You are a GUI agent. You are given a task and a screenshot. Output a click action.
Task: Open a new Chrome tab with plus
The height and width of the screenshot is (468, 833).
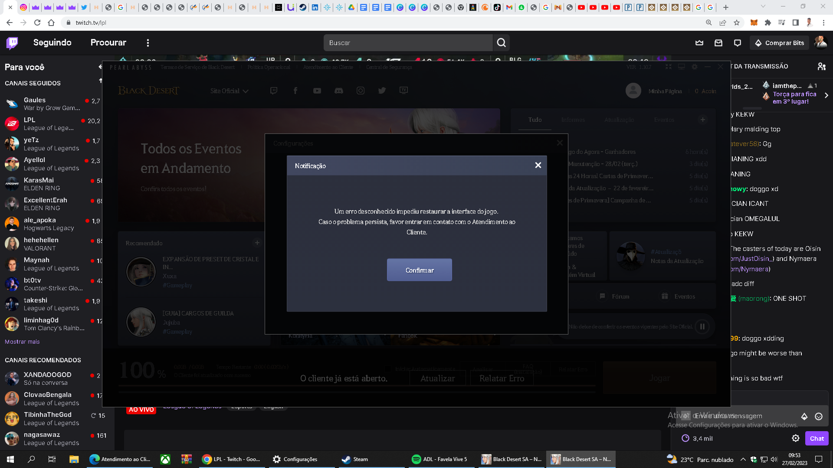coord(725,7)
